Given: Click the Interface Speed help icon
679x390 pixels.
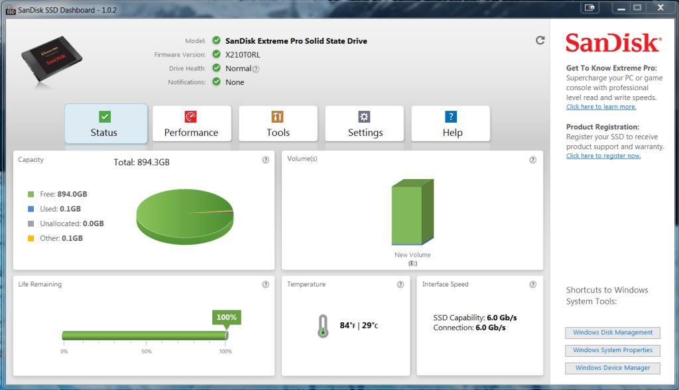Looking at the screenshot, I should click(x=532, y=285).
